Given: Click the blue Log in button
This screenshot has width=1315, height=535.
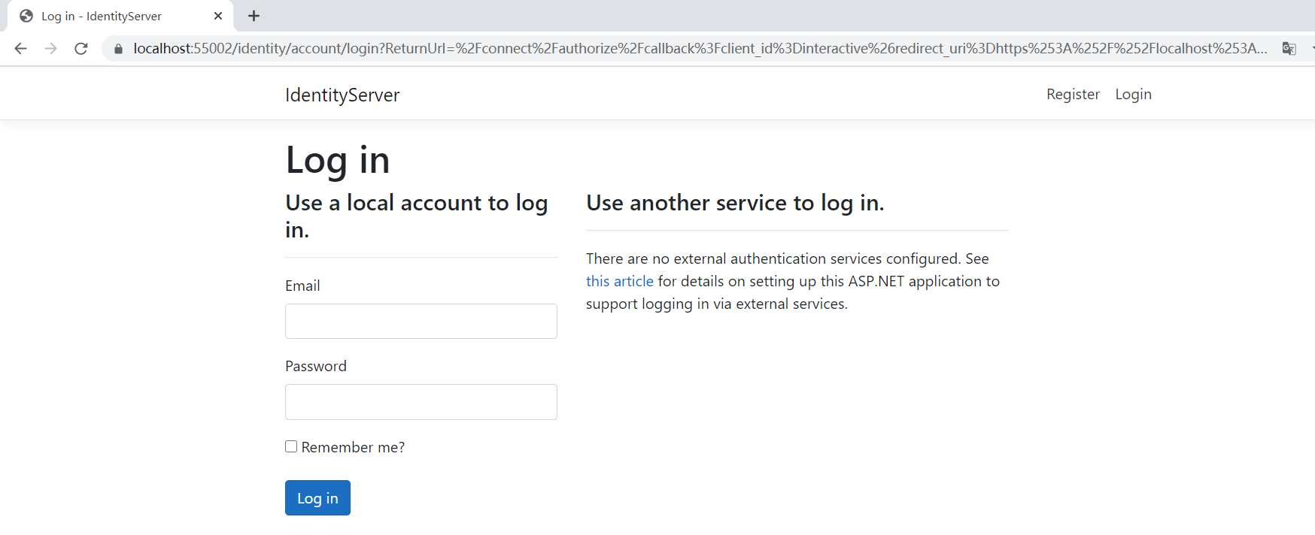Looking at the screenshot, I should click(x=317, y=497).
